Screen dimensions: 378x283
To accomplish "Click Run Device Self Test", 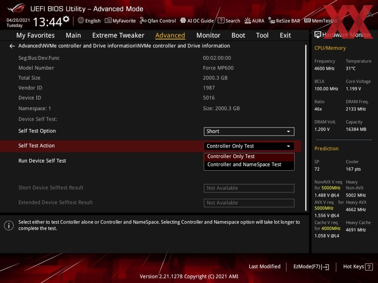I will point(42,161).
